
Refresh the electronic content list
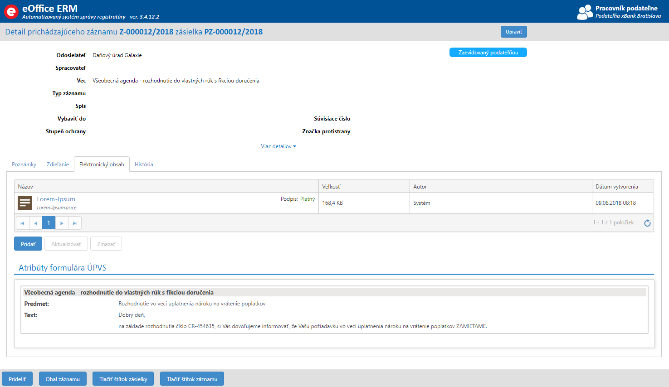click(x=647, y=223)
